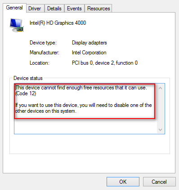179x190 pixels.
Task: Click the Device status group label
Action: click(x=28, y=78)
